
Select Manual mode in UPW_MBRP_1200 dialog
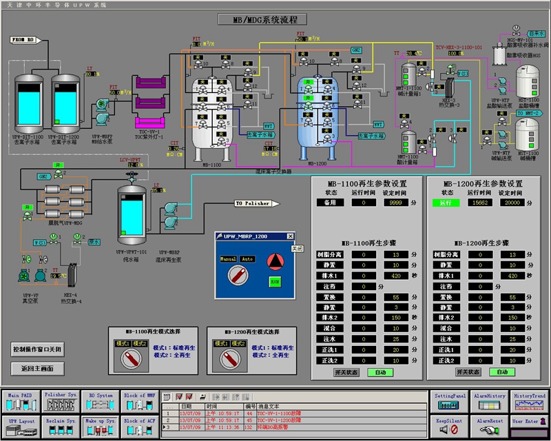[x=227, y=259]
